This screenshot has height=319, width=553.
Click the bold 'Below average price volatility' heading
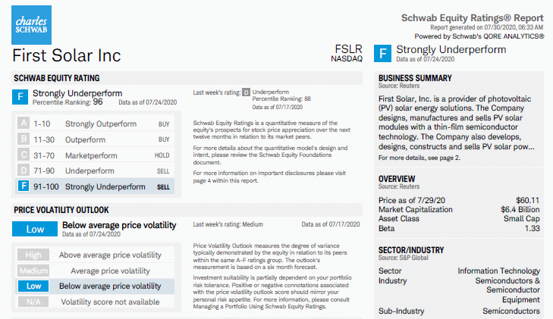click(119, 225)
